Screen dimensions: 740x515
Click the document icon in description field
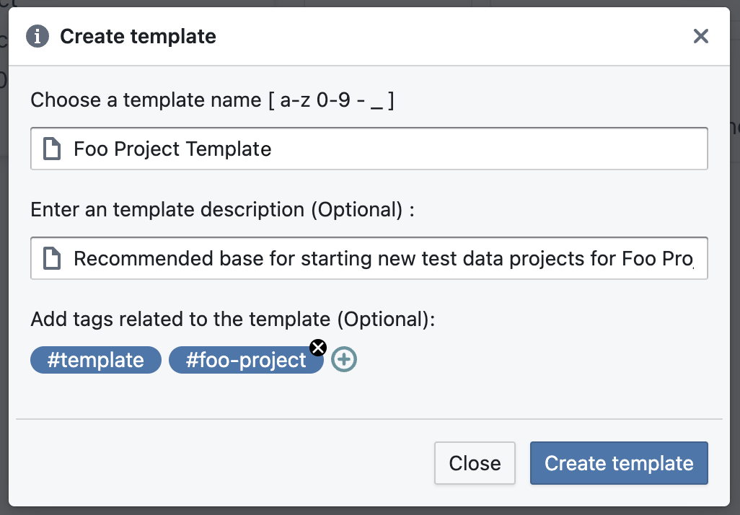52,258
